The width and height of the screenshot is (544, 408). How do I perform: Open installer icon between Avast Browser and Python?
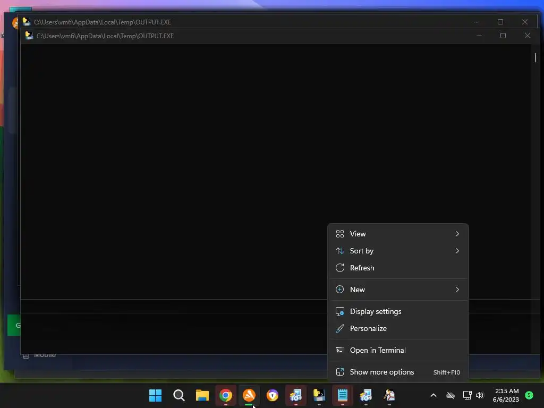tap(296, 395)
